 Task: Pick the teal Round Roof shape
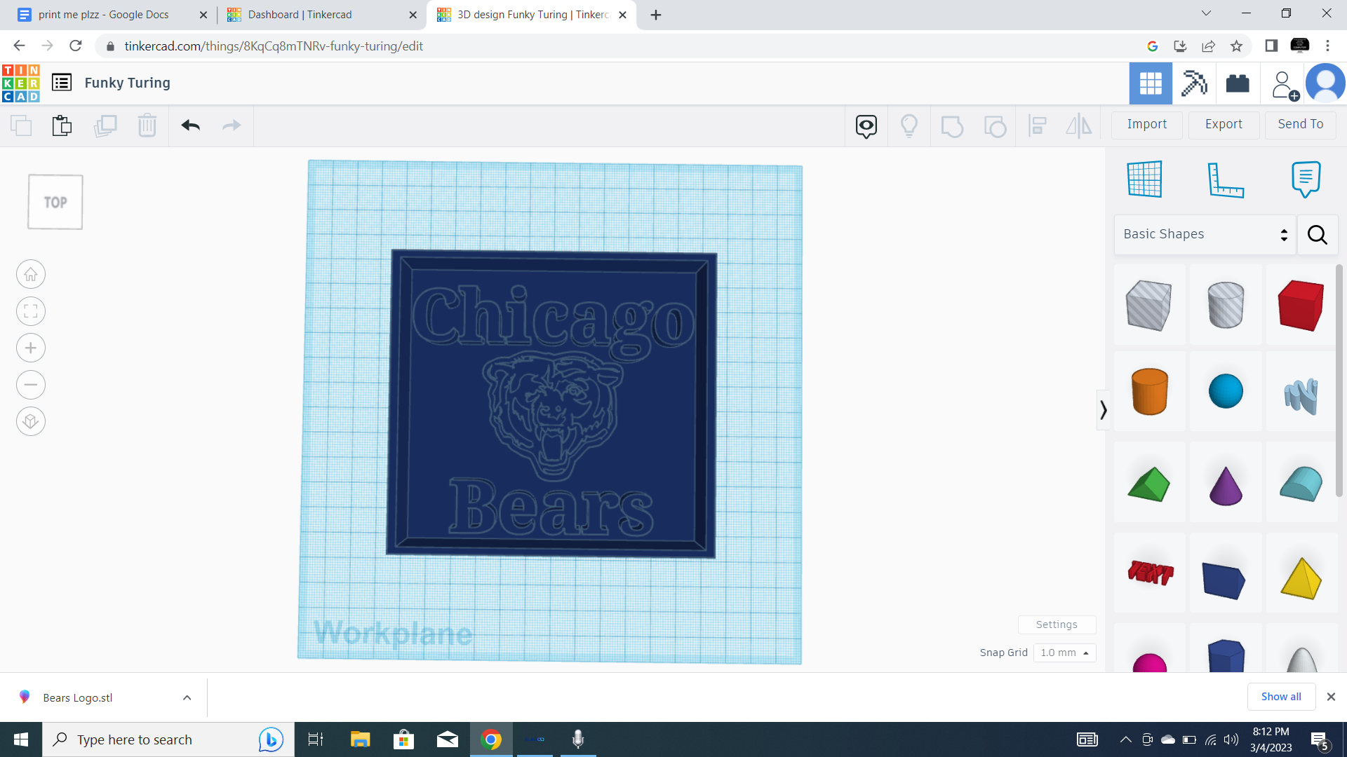1301,484
